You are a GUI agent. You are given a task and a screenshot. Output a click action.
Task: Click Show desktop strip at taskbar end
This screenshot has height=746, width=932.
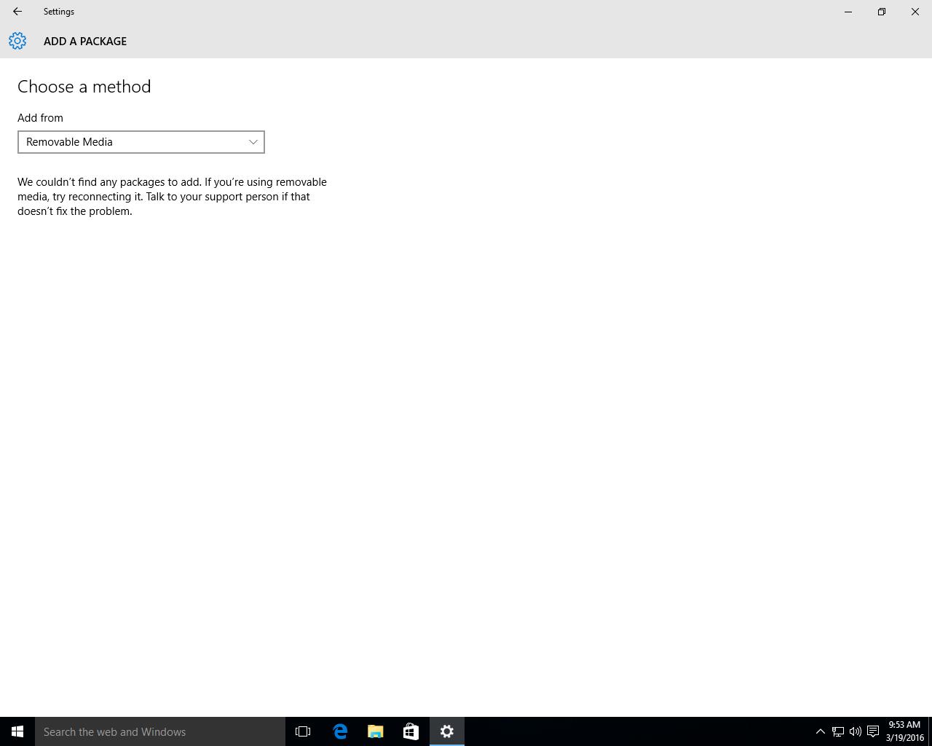coord(930,731)
